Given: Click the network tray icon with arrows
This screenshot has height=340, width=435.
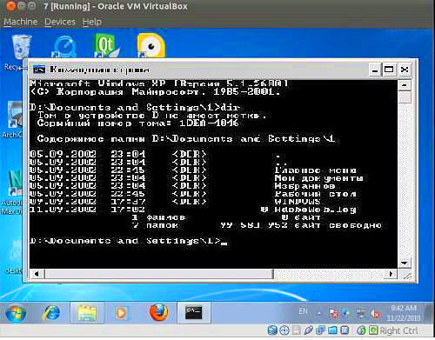Looking at the screenshot, I should coord(361,313).
